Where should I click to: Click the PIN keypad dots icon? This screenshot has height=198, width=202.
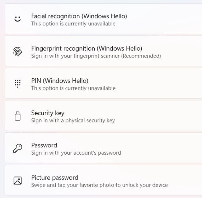17,84
